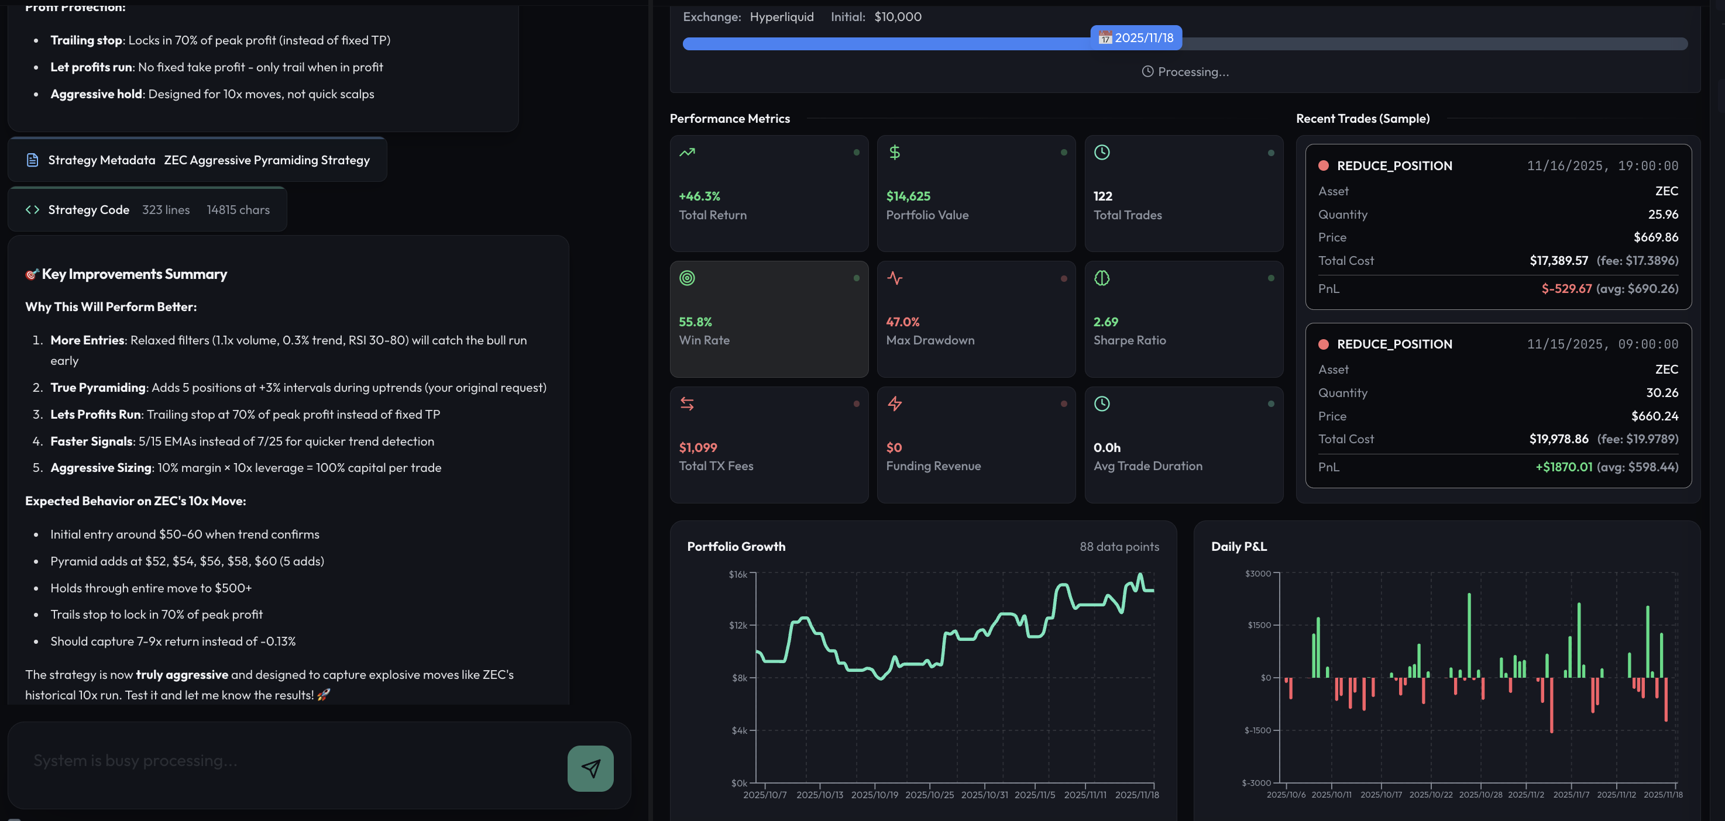
Task: Open the Hyperliquid exchange link
Action: pyautogui.click(x=782, y=17)
